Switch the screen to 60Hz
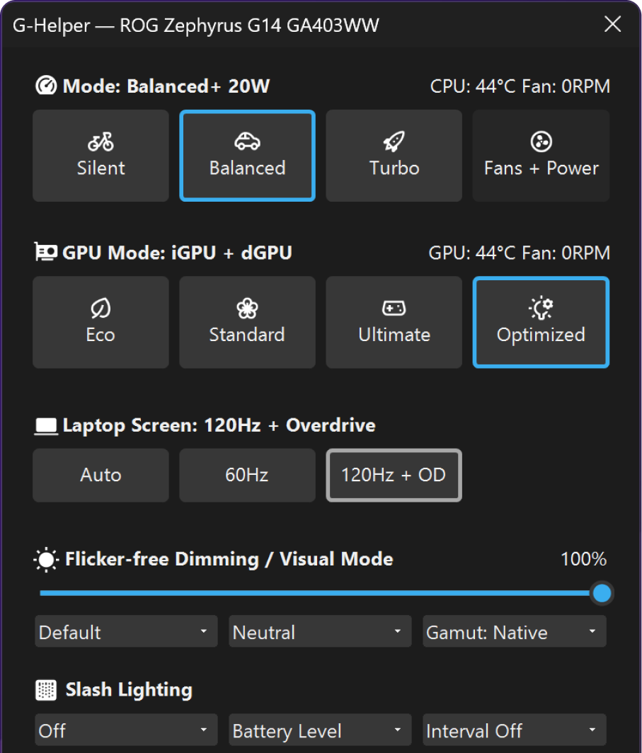642x753 pixels. [x=247, y=476]
